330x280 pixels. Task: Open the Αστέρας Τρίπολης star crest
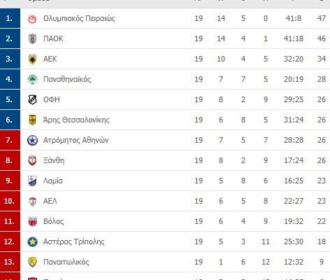[x=32, y=241]
